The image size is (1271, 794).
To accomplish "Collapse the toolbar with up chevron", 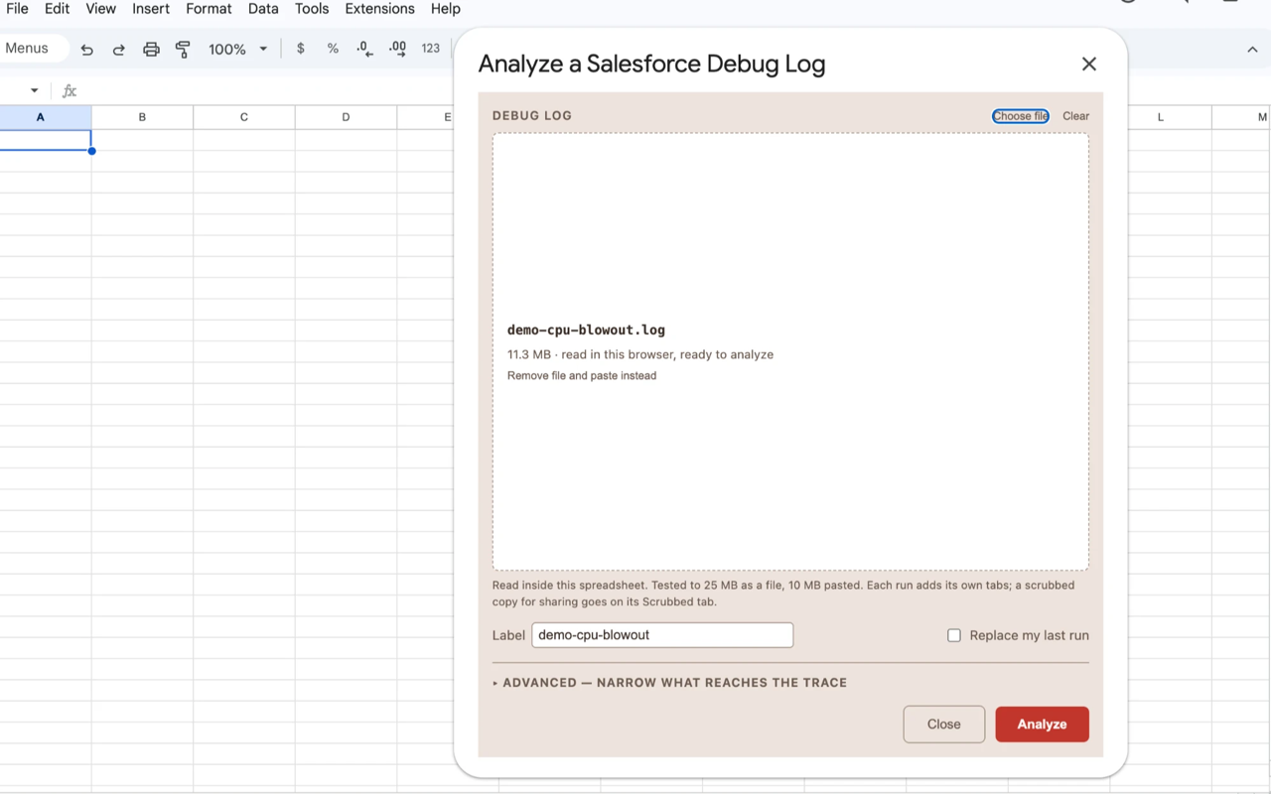I will click(1252, 50).
